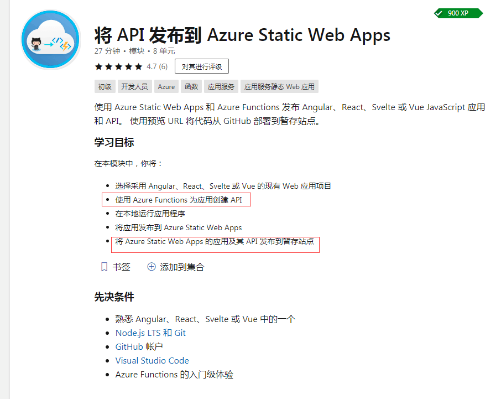Image resolution: width=501 pixels, height=399 pixels.
Task: Click the five-star rating display
Action: point(118,66)
